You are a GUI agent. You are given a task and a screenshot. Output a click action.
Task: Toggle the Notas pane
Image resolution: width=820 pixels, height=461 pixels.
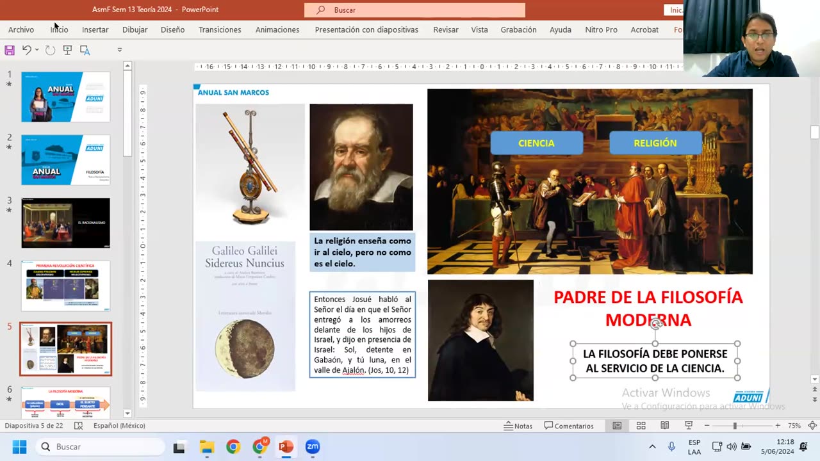518,426
